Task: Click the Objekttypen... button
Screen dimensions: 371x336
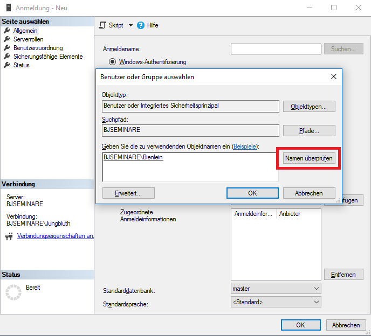Action: click(x=309, y=107)
